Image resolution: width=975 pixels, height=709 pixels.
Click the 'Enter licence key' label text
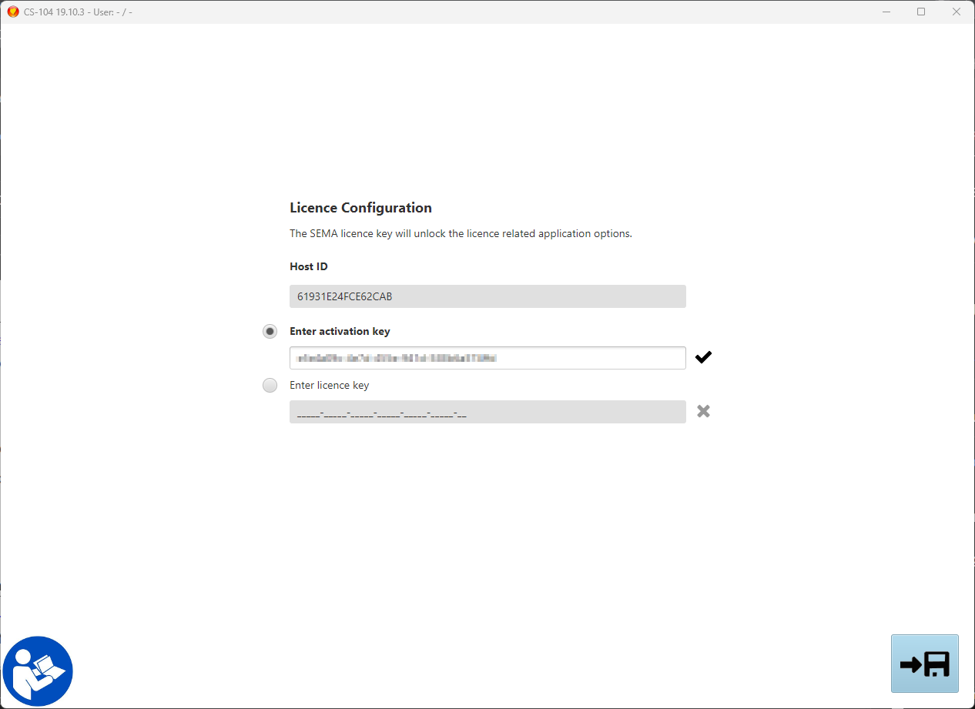[329, 385]
